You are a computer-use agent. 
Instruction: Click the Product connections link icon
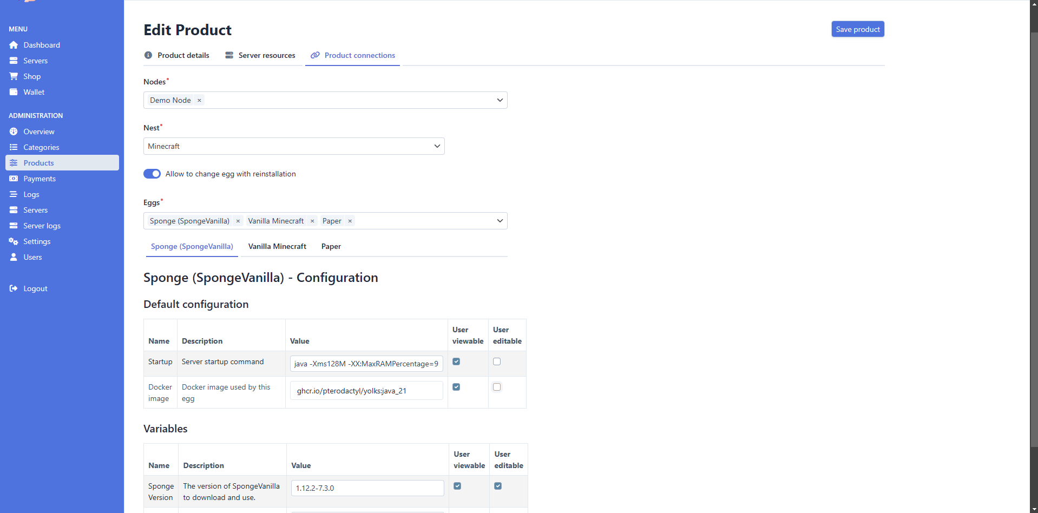coord(315,55)
